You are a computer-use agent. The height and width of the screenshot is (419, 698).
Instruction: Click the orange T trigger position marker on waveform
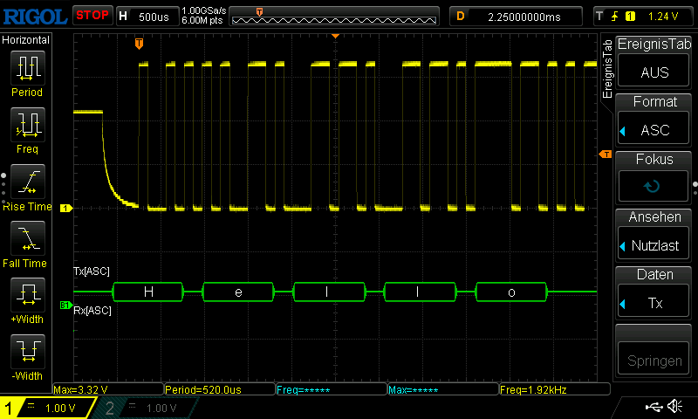click(x=139, y=43)
